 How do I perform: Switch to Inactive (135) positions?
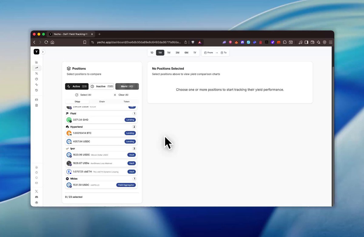click(x=102, y=86)
